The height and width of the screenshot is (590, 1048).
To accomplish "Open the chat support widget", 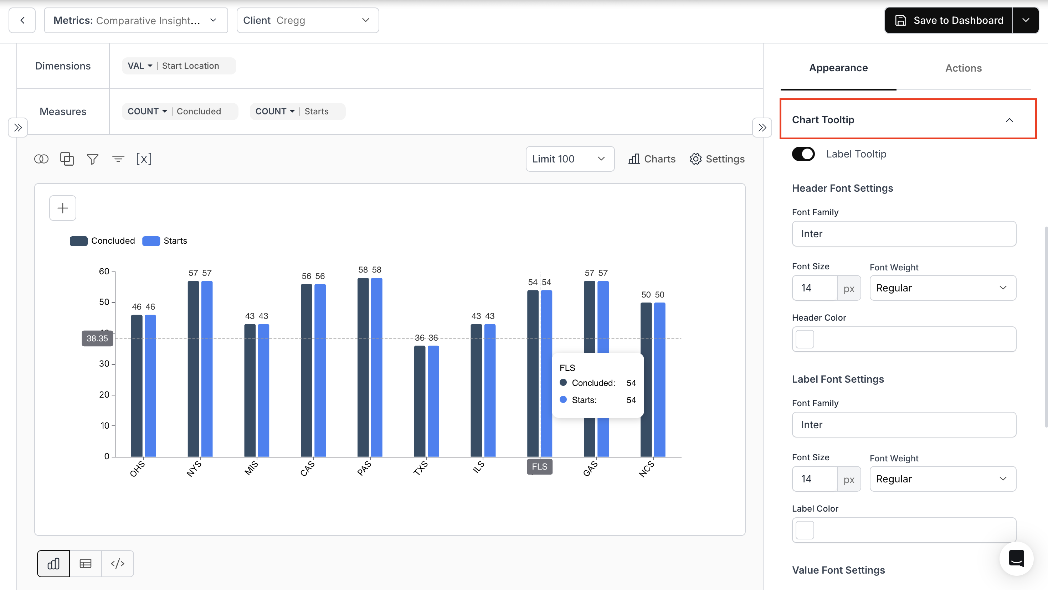I will pos(1016,559).
